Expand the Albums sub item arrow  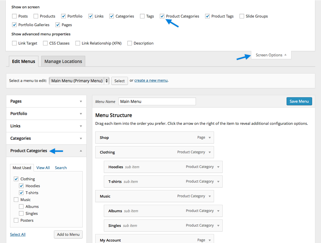[218, 211]
